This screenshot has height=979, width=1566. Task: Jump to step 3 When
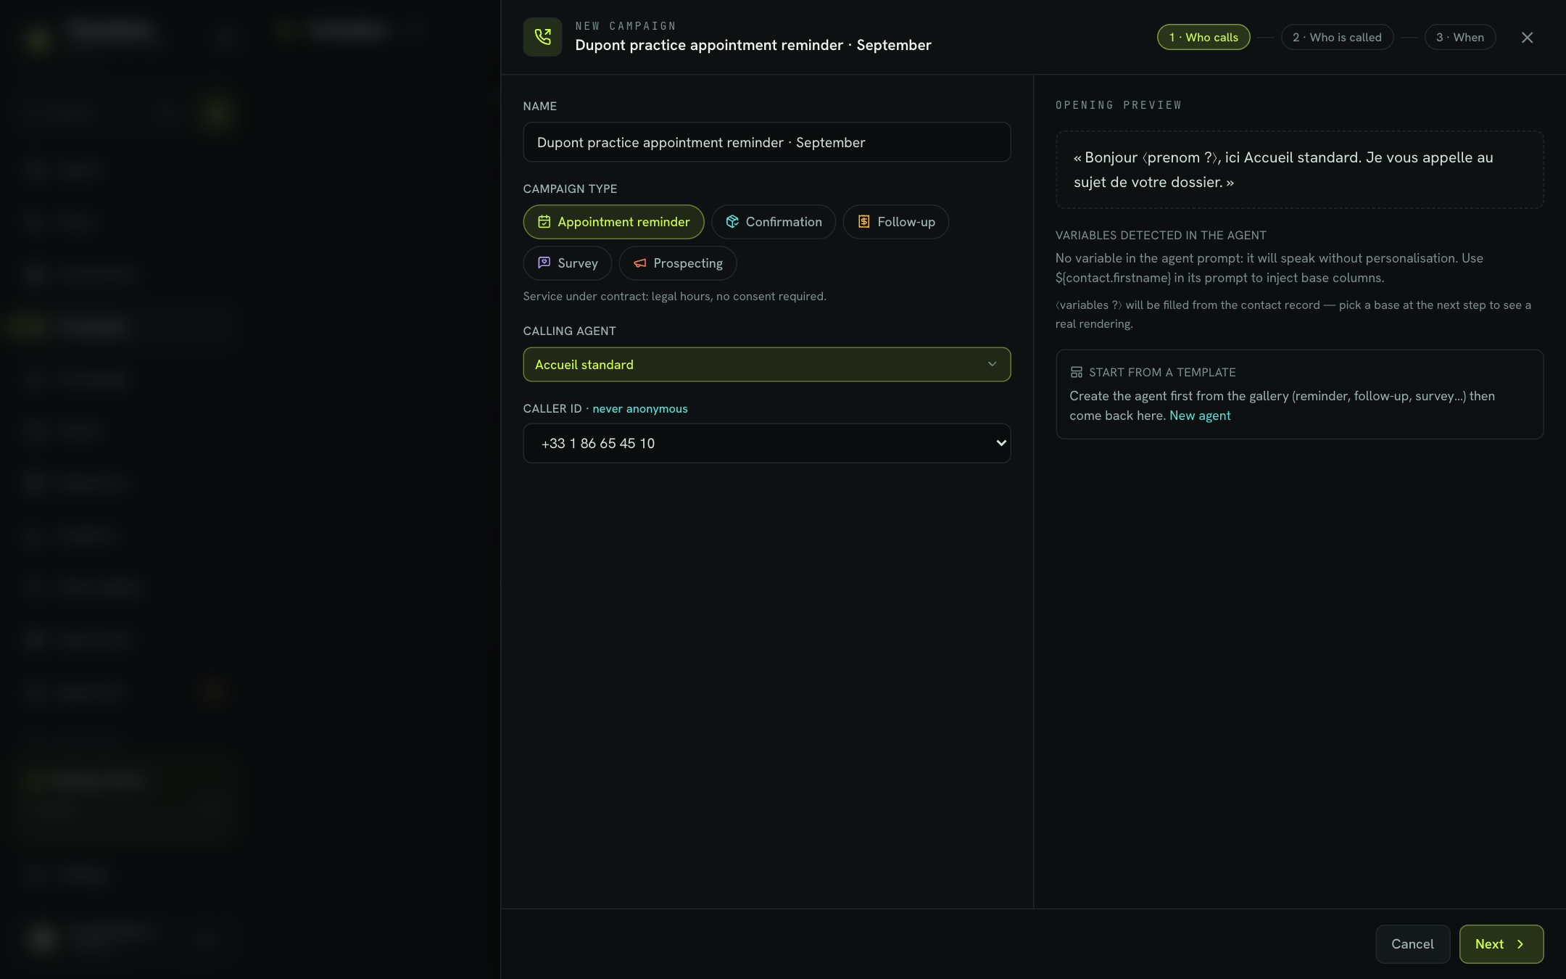1460,37
